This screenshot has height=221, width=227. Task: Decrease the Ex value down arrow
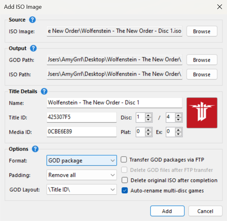point(178,134)
